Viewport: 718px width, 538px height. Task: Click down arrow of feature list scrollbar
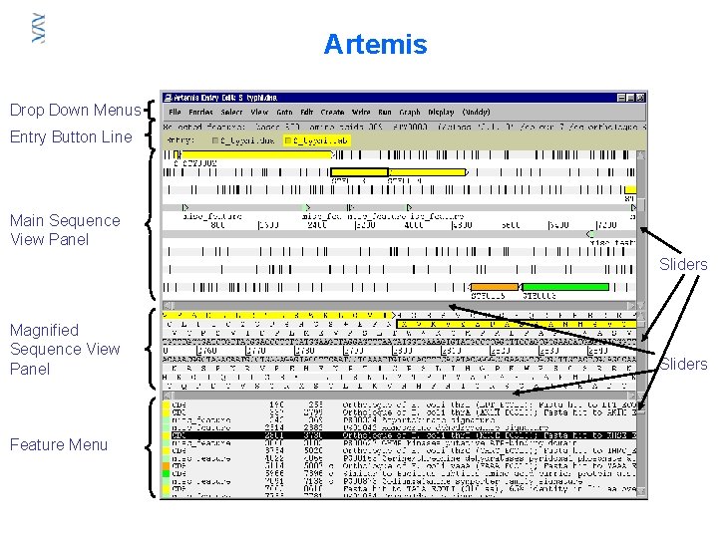pyautogui.click(x=641, y=492)
